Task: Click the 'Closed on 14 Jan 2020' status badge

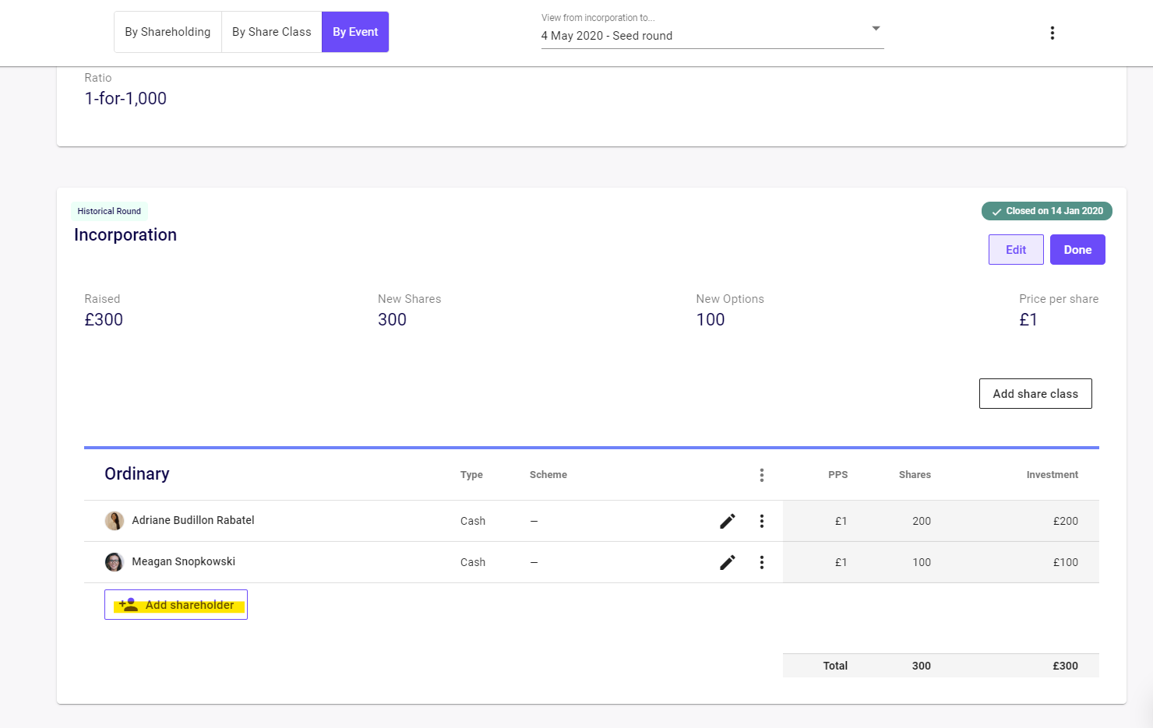Action: pos(1046,211)
